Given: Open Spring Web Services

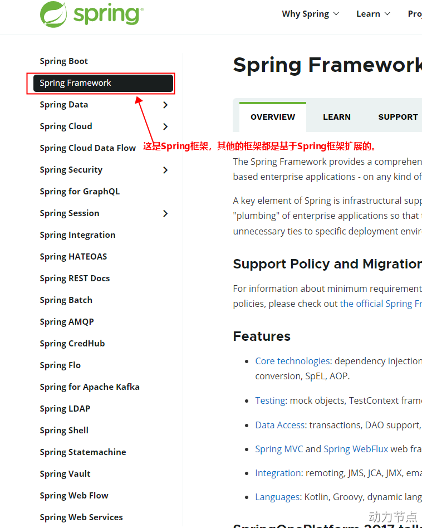Looking at the screenshot, I should (x=81, y=517).
